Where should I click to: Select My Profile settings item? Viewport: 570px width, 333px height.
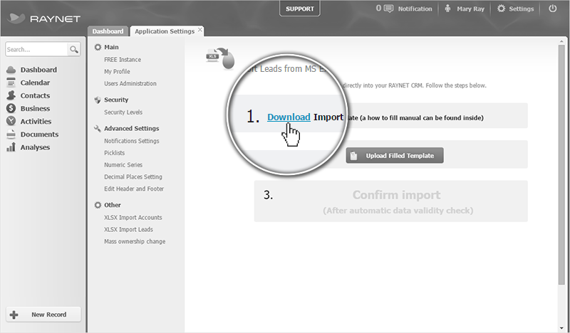click(117, 72)
